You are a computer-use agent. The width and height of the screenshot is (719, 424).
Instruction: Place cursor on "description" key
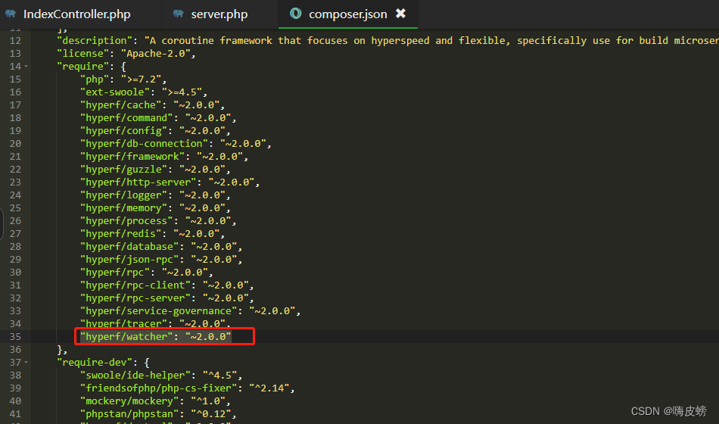click(95, 40)
